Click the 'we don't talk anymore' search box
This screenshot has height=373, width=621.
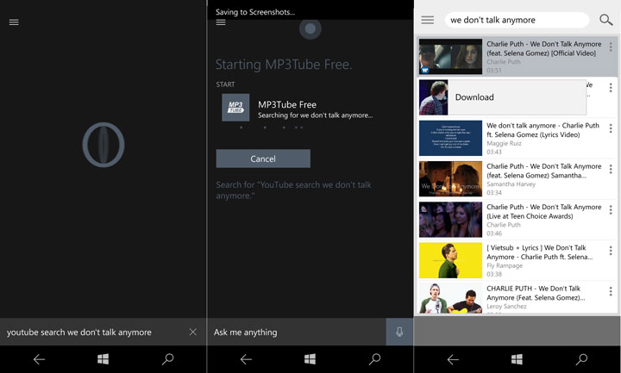pos(517,20)
